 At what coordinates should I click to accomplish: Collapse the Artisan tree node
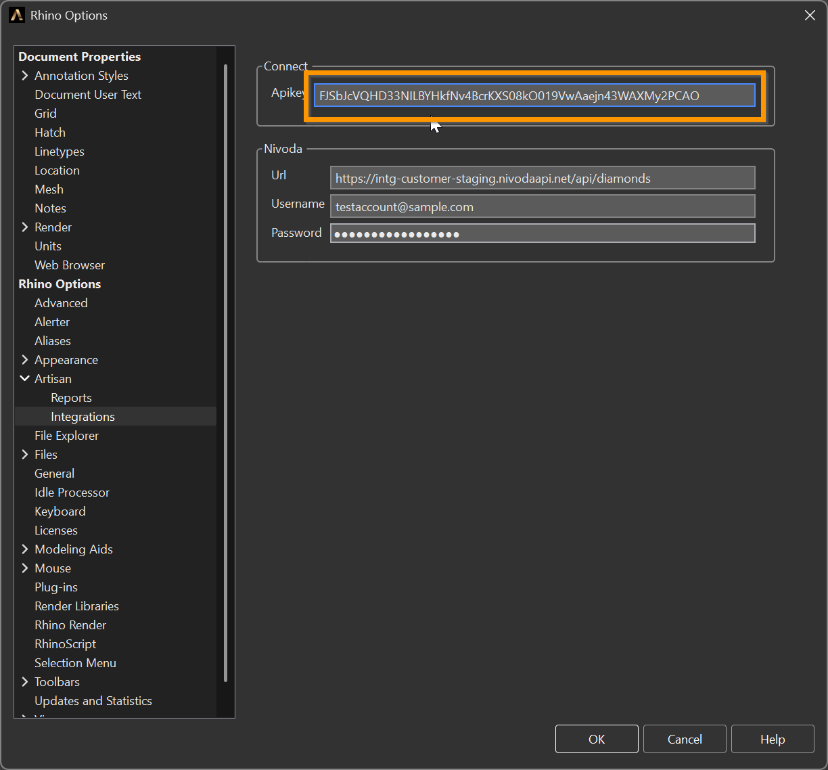[x=25, y=379]
